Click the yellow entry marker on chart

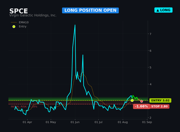(x=132, y=100)
